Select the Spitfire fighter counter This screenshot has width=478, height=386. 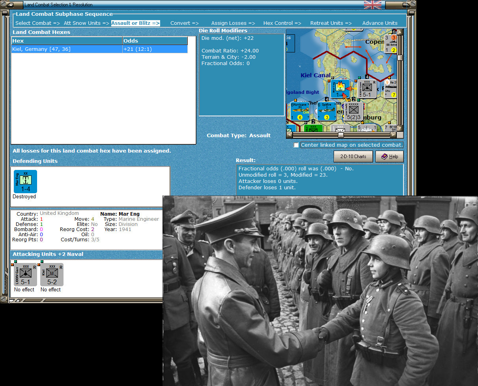tap(327, 111)
